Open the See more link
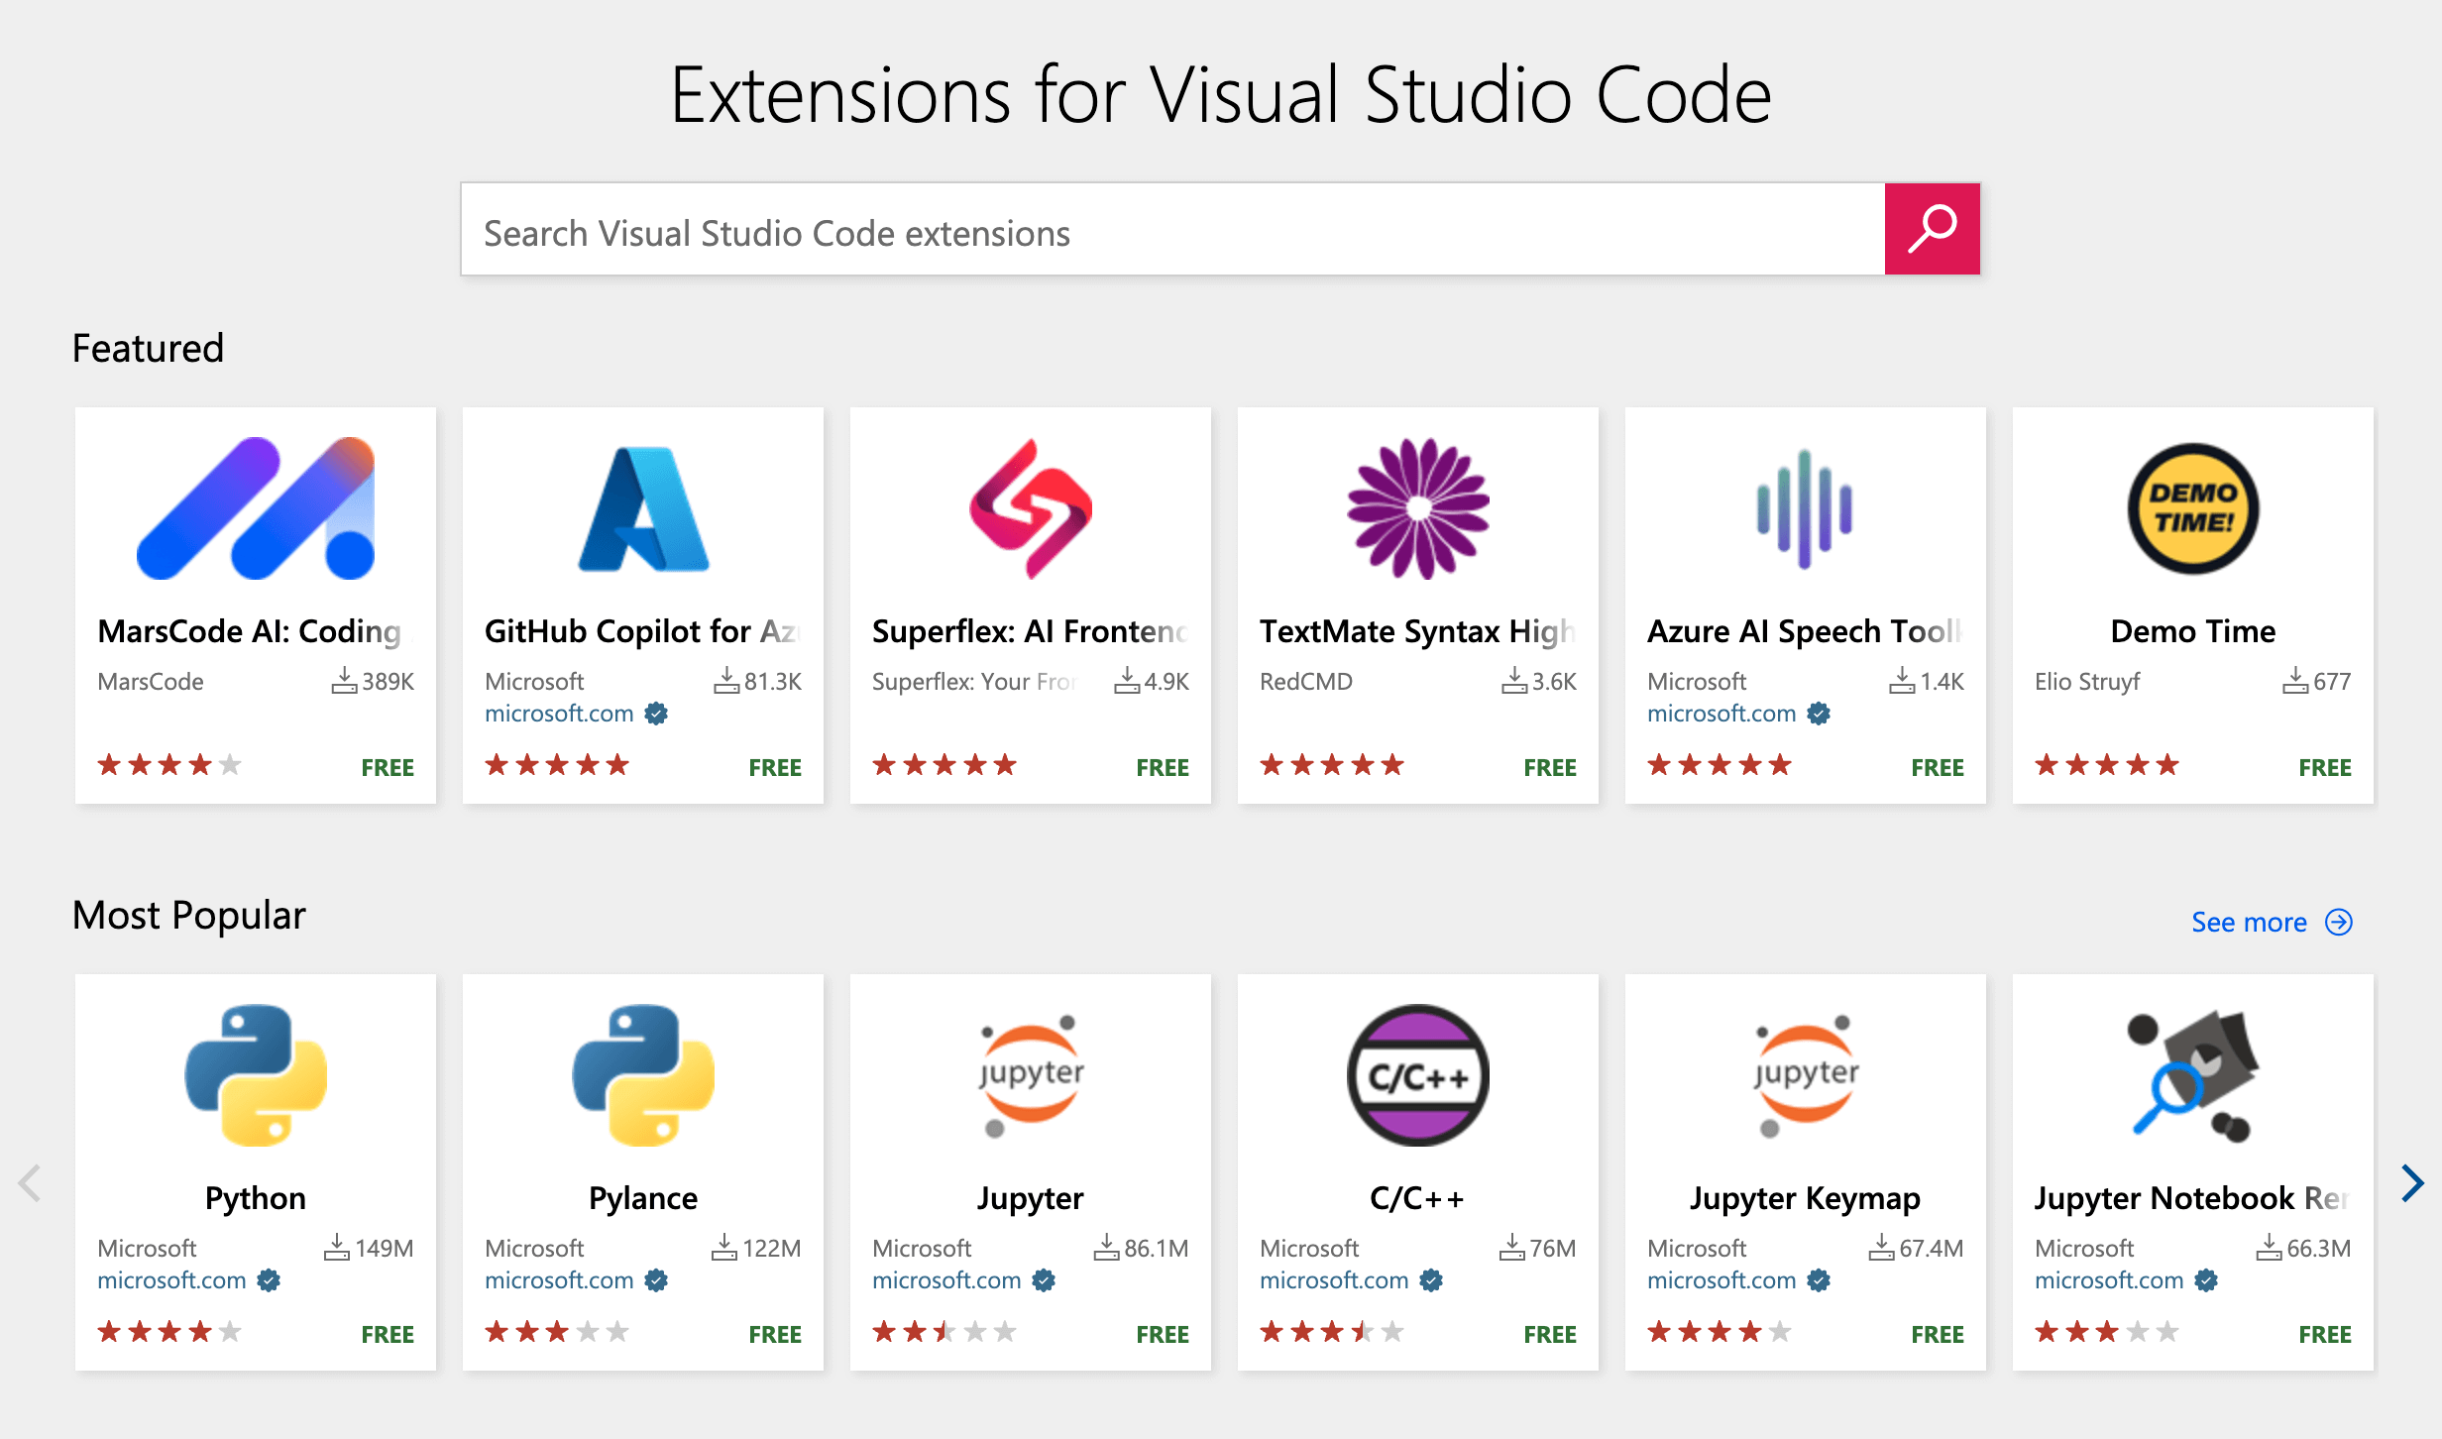This screenshot has width=2442, height=1439. click(2249, 923)
